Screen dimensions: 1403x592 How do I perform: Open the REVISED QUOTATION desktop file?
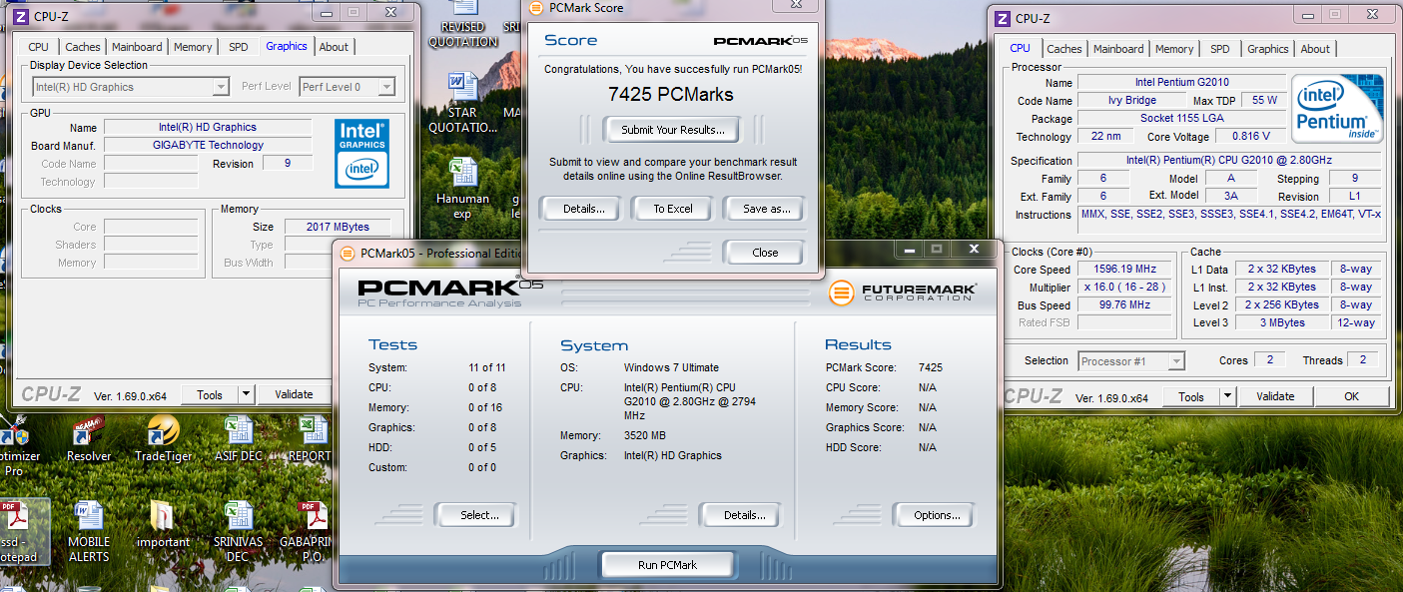(462, 24)
